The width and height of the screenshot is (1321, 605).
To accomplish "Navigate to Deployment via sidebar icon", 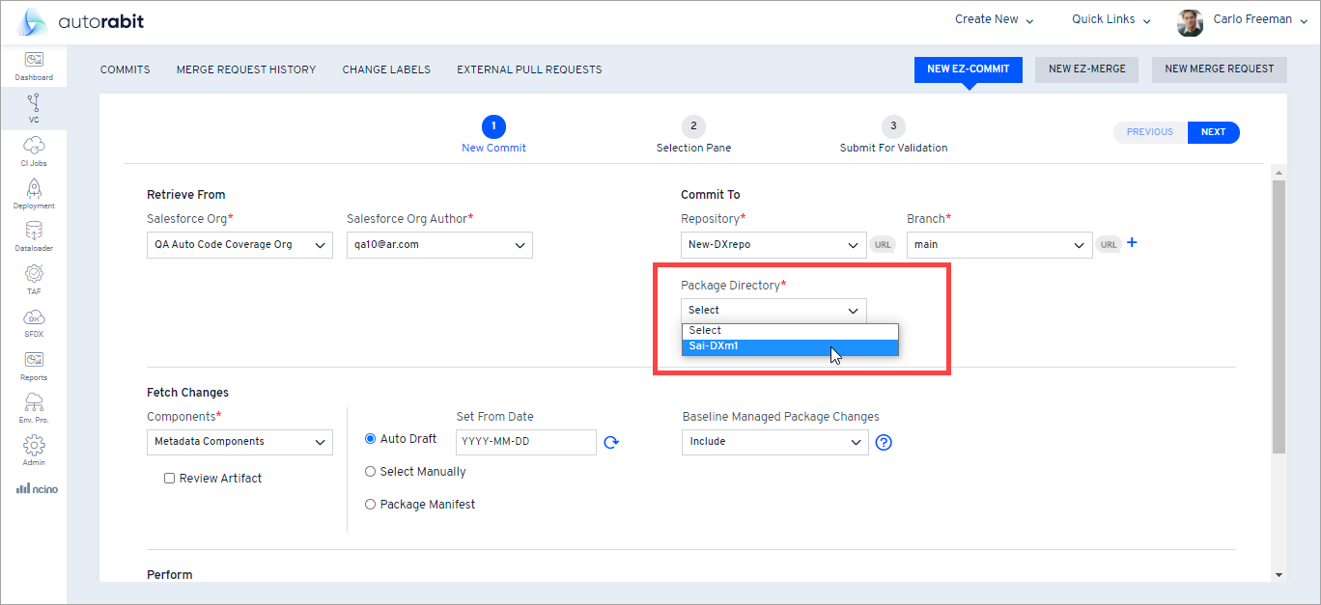I will point(33,192).
